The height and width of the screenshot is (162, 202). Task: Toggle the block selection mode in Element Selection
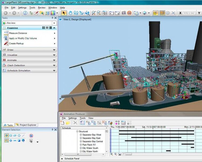pos(11,136)
